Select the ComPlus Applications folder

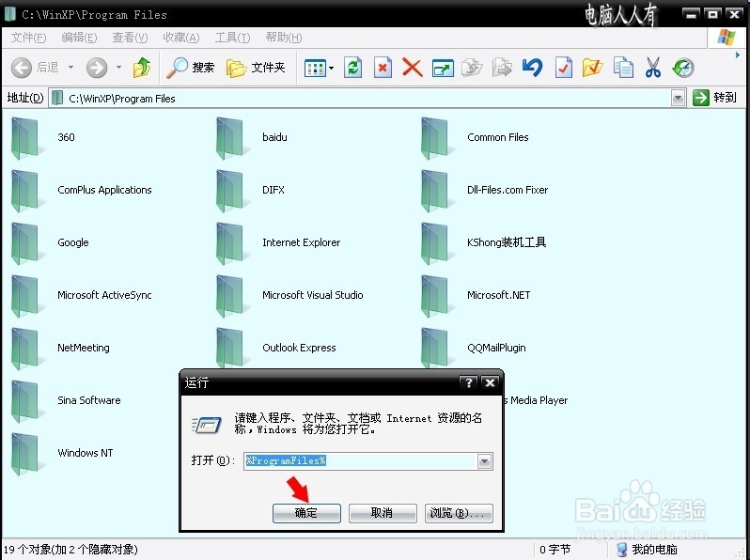[x=81, y=191]
